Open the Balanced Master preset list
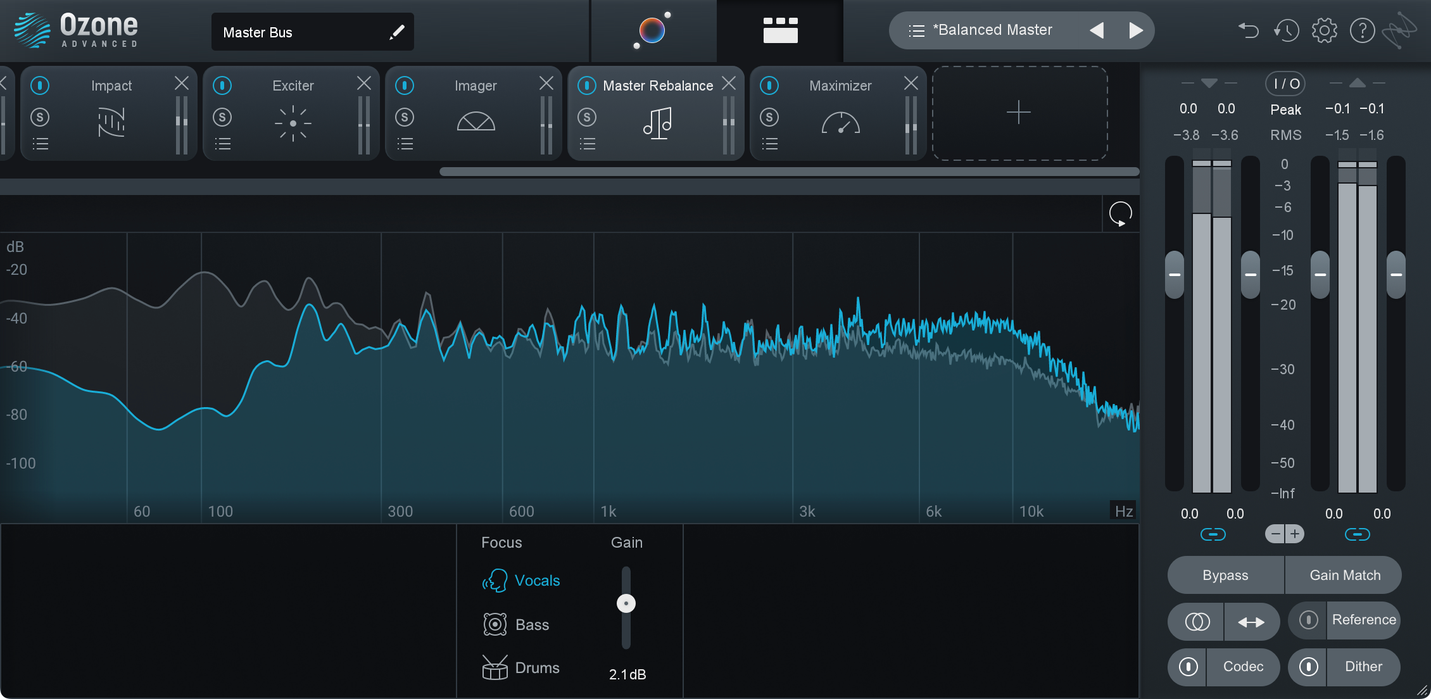This screenshot has width=1431, height=699. point(916,30)
